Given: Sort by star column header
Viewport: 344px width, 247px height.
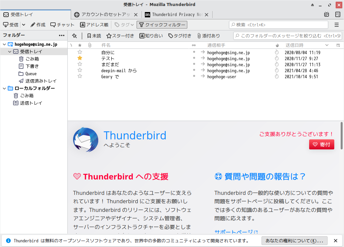Looking at the screenshot, I should [80, 45].
